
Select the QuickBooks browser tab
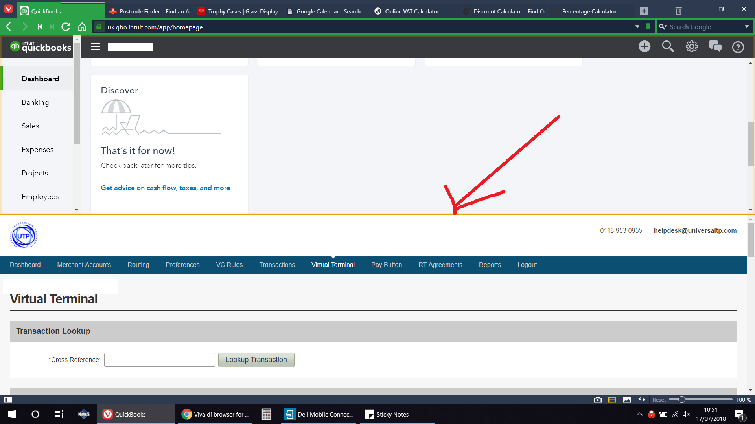tap(61, 11)
